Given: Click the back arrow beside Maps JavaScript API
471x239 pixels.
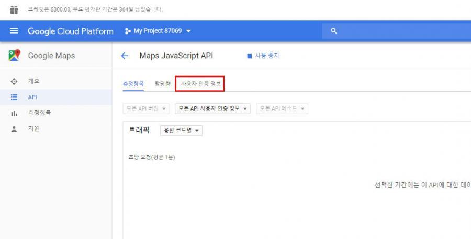Looking at the screenshot, I should click(x=125, y=56).
